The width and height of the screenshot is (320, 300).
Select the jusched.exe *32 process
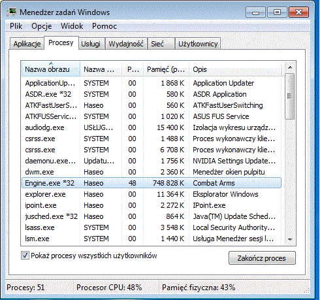click(x=152, y=216)
